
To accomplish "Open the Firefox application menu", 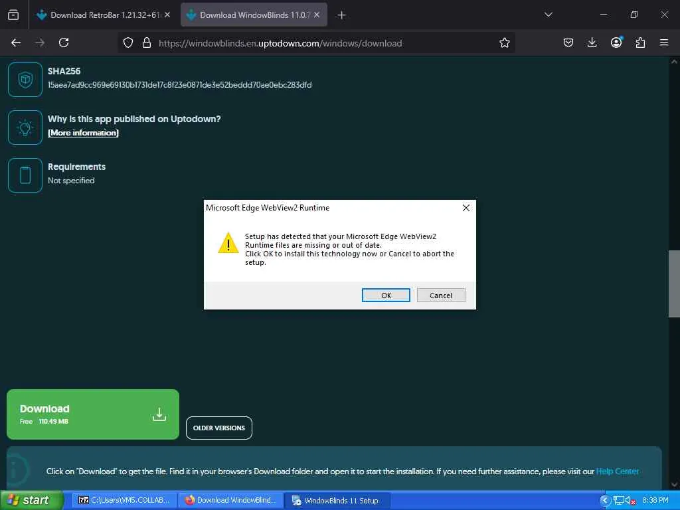I will click(x=664, y=42).
